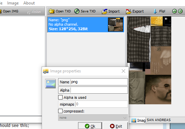The width and height of the screenshot is (185, 129).
Task: Click the "No alpha channel." text
Action: [x=63, y=24]
